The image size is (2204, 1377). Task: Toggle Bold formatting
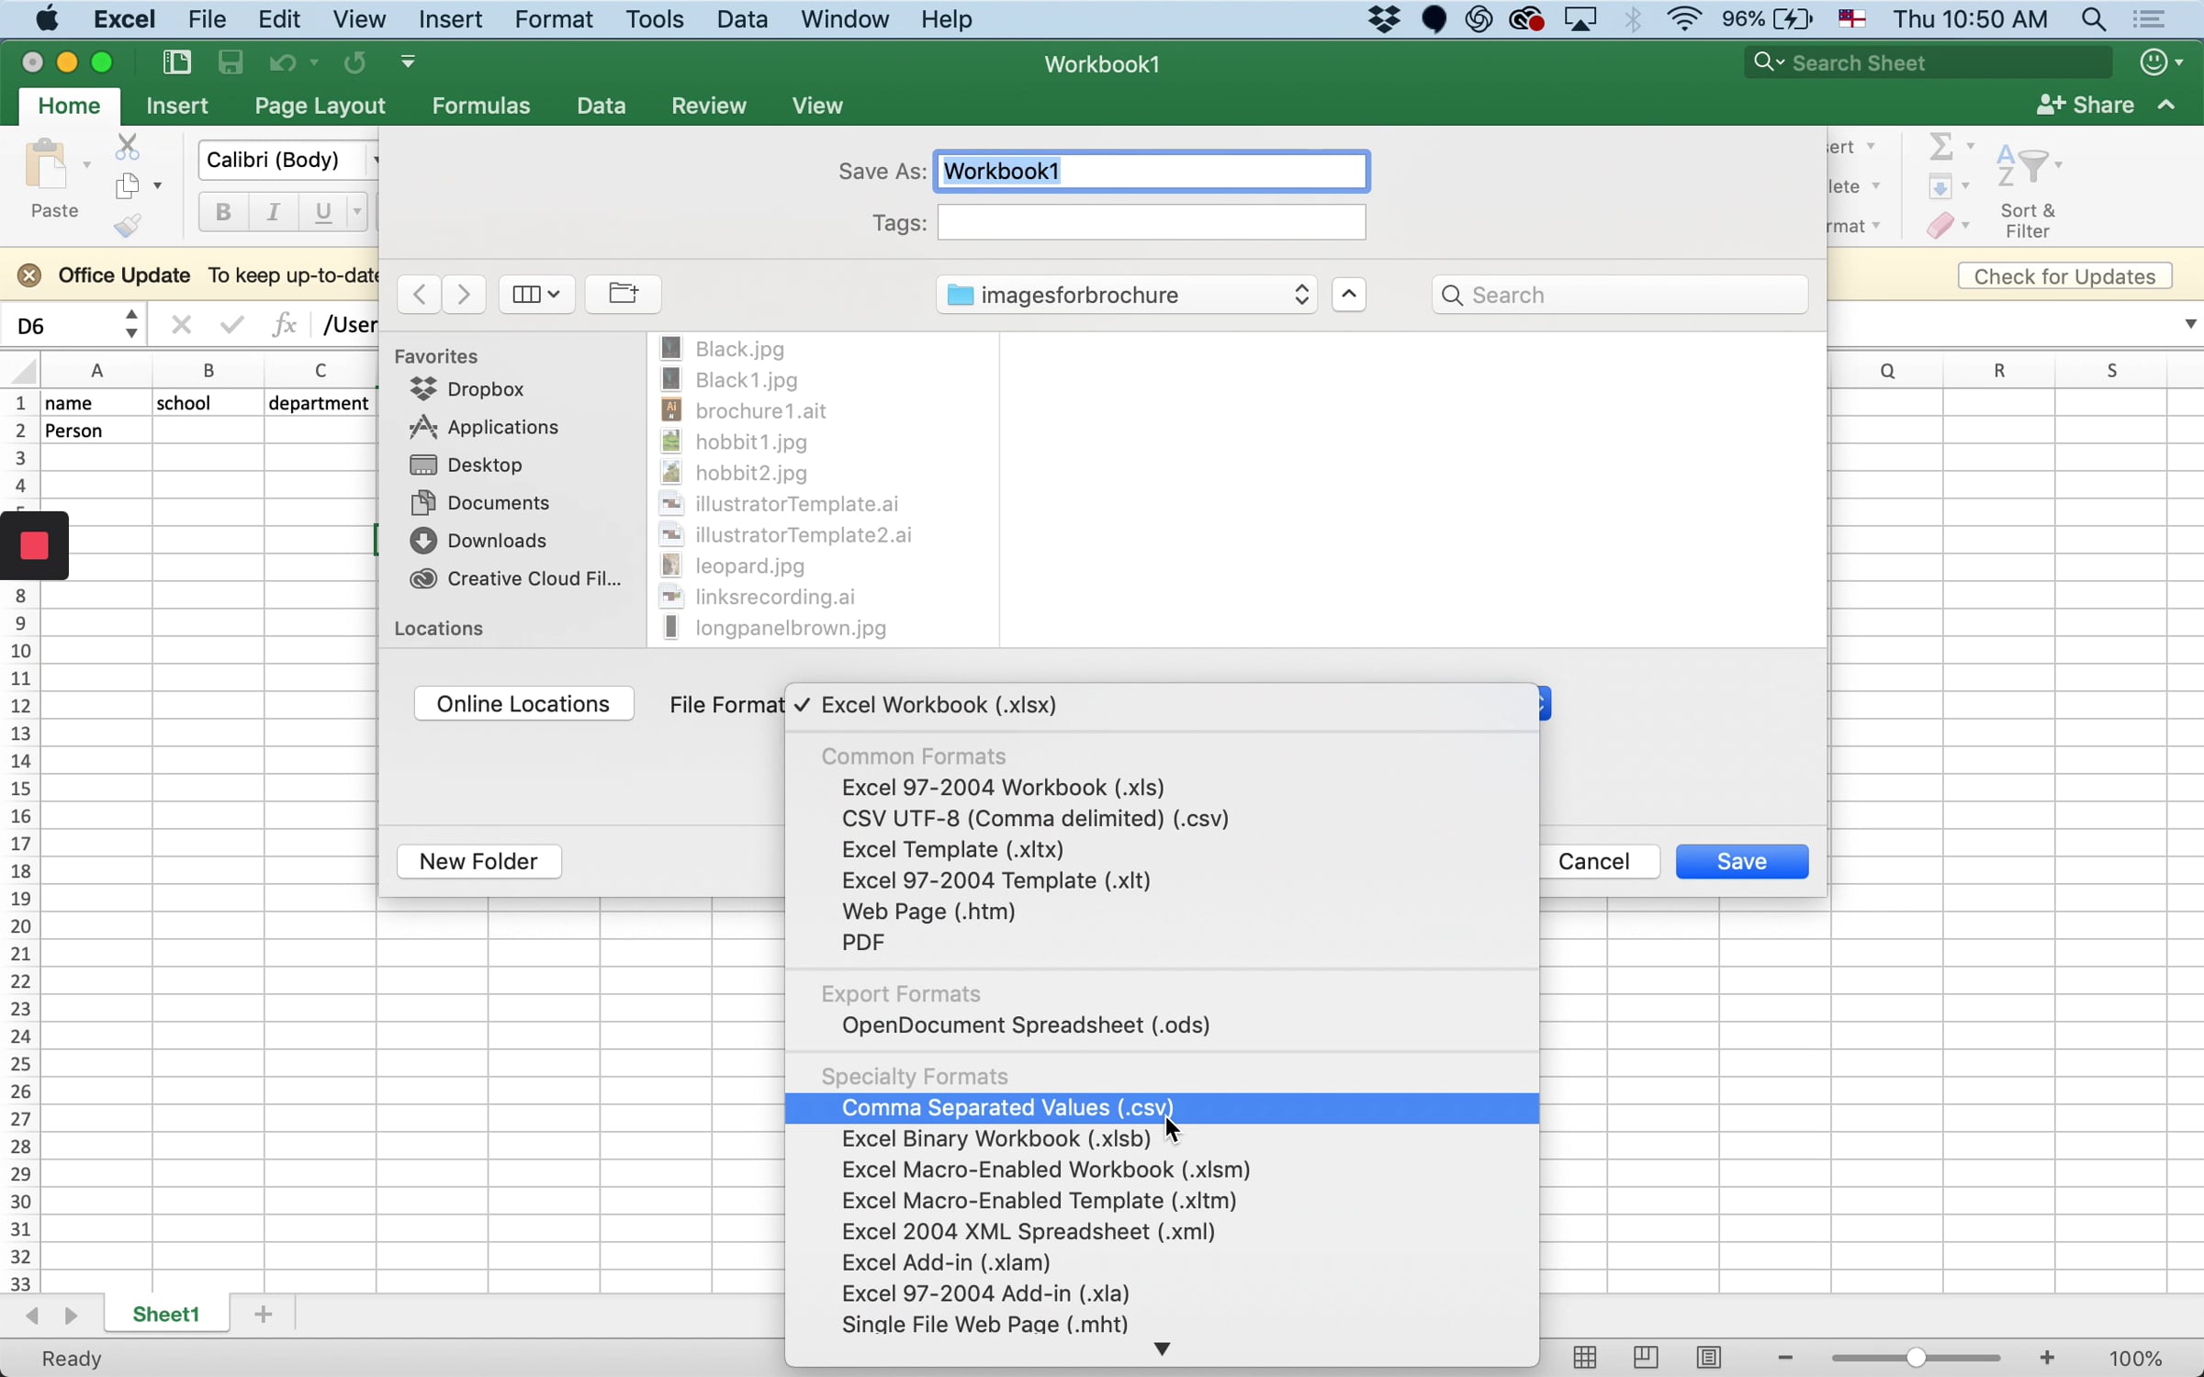[222, 212]
